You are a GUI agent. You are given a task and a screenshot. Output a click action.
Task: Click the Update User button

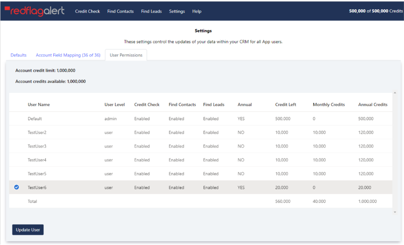click(28, 230)
